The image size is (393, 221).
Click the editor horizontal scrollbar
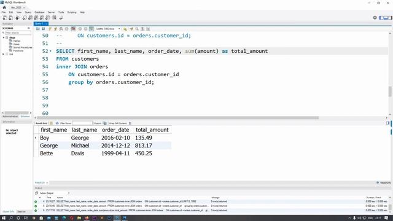(178, 118)
